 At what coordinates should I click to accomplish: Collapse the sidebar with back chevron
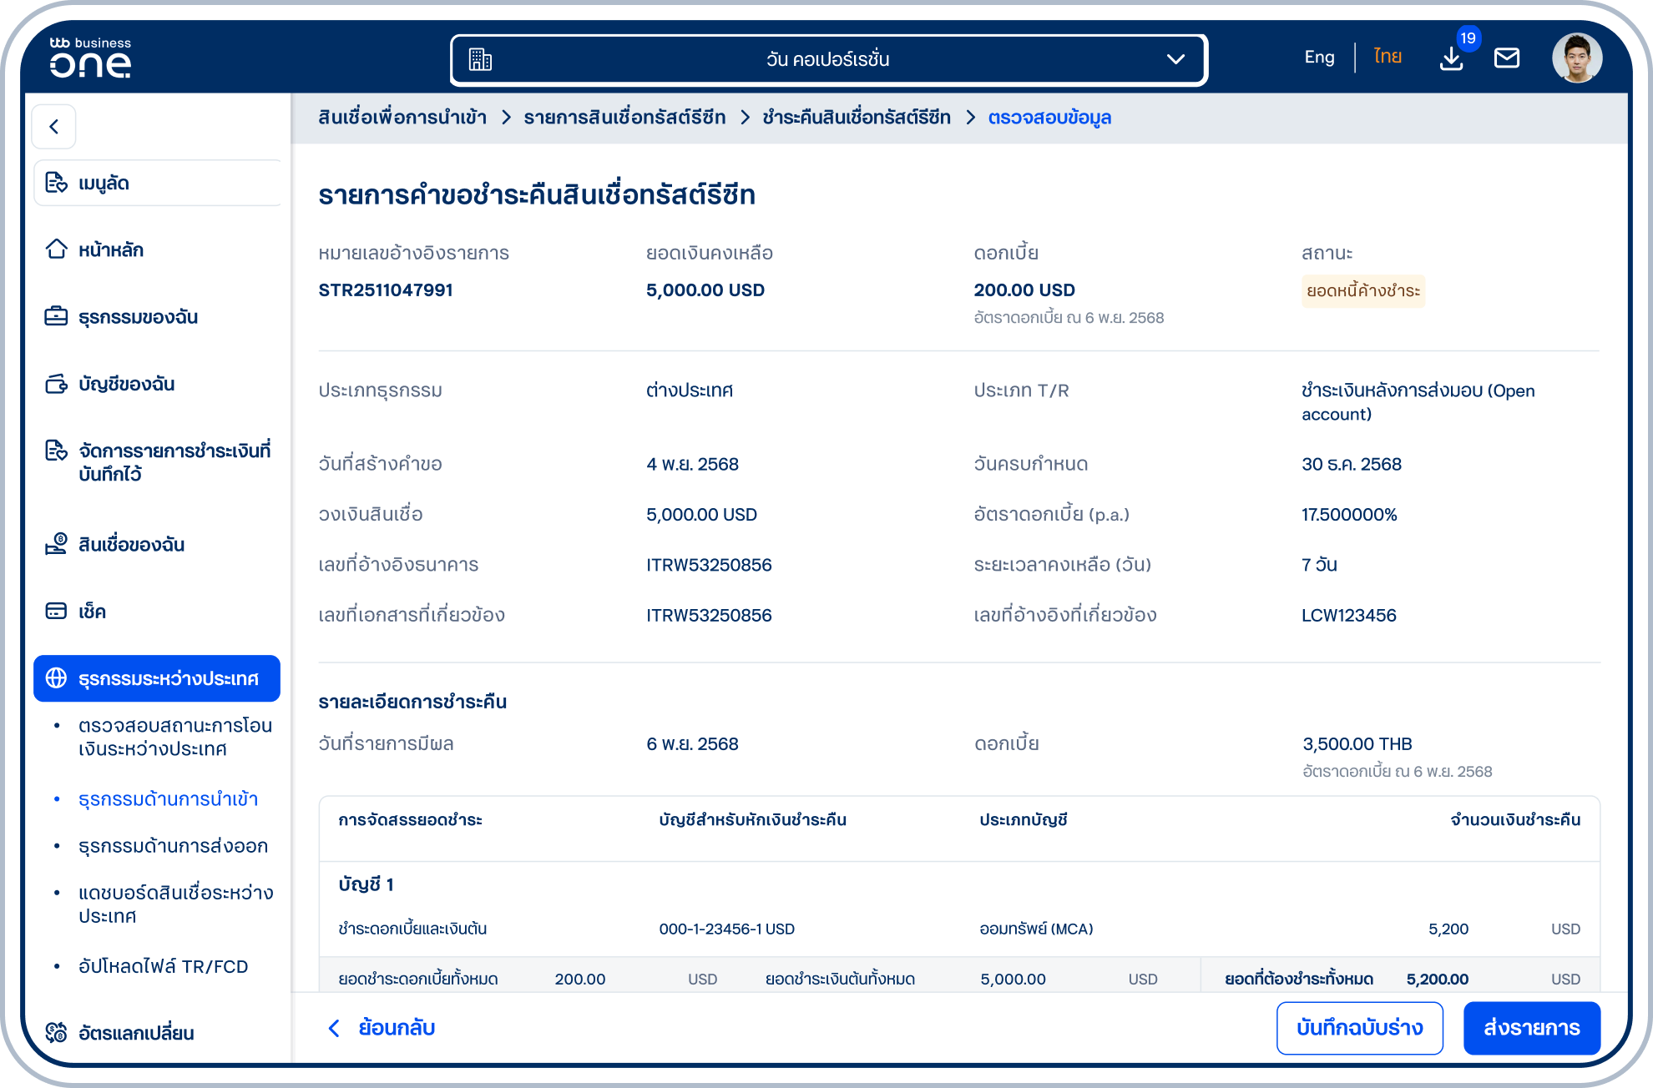(x=54, y=126)
